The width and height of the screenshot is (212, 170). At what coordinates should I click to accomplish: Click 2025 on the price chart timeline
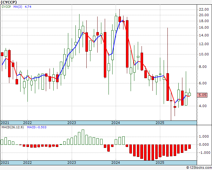[160, 123]
